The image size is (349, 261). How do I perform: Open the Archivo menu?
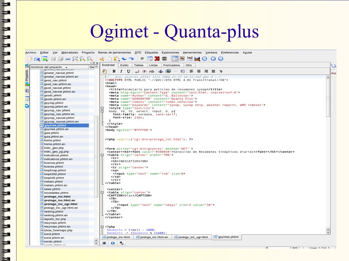tap(30, 53)
